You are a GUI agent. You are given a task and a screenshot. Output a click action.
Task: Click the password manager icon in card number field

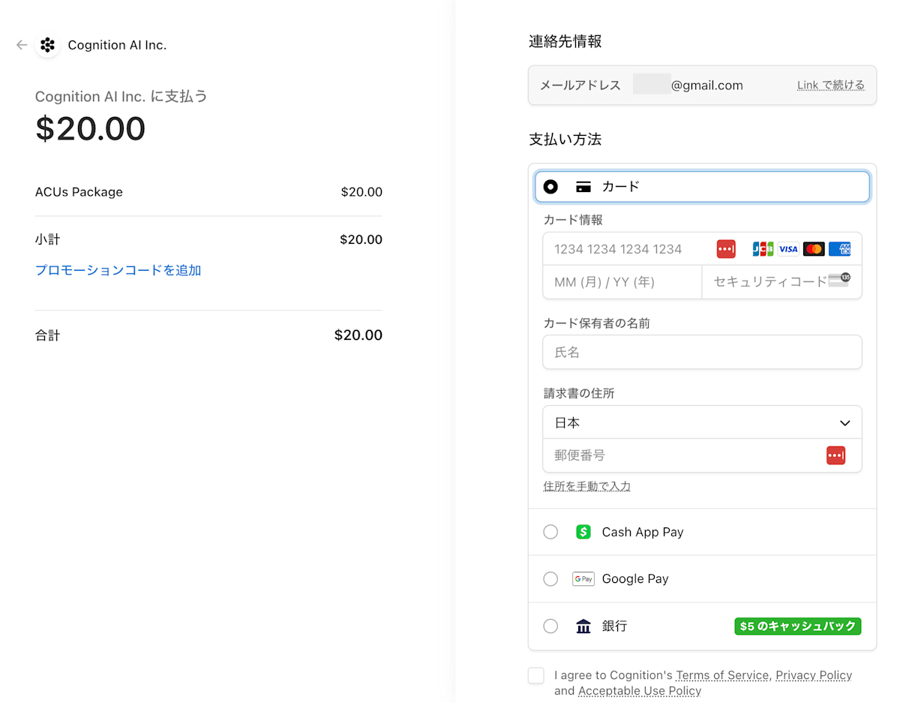[x=726, y=249]
